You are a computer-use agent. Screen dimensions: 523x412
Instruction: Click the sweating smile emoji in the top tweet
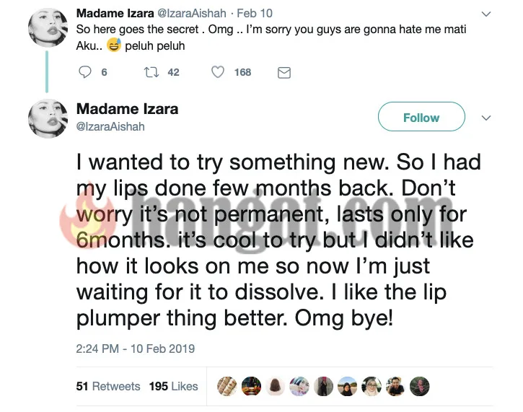coord(113,45)
